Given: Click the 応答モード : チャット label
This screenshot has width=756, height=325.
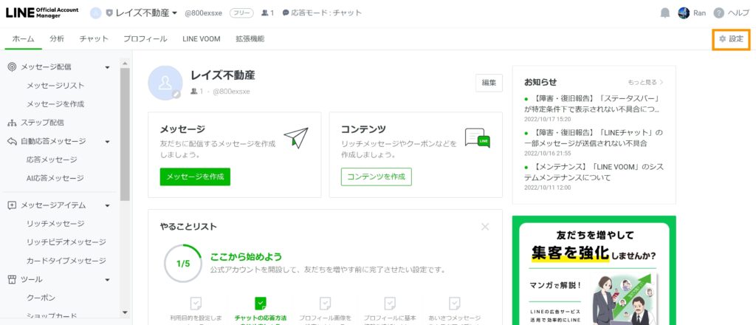Looking at the screenshot, I should tap(326, 13).
